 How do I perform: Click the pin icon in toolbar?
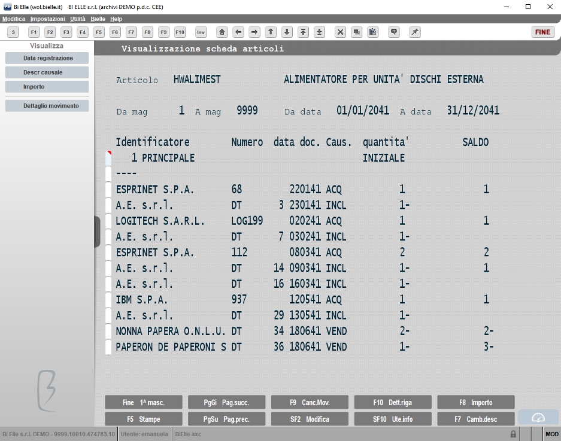(415, 32)
